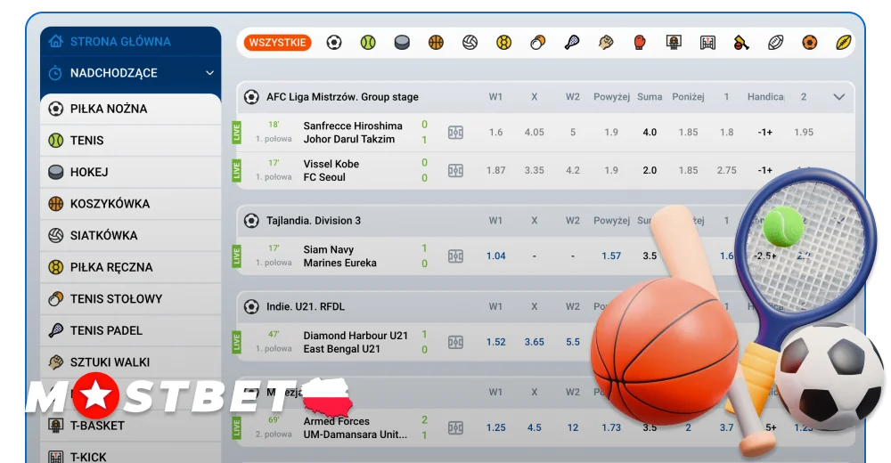
Task: Pick the volleyball icon filter
Action: point(470,43)
